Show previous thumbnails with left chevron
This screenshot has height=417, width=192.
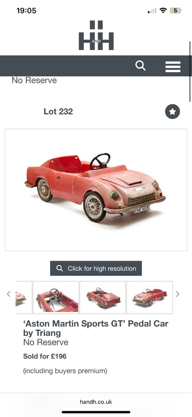click(9, 294)
